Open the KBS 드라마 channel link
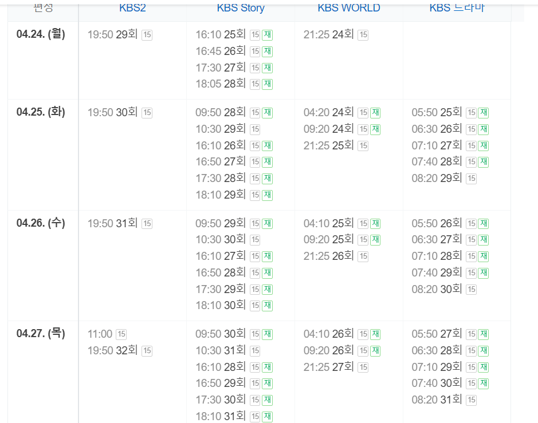 457,7
